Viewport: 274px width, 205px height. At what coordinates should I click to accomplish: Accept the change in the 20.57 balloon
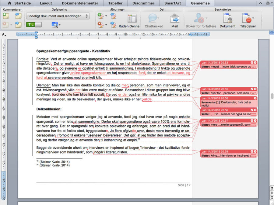pyautogui.click(x=252, y=120)
